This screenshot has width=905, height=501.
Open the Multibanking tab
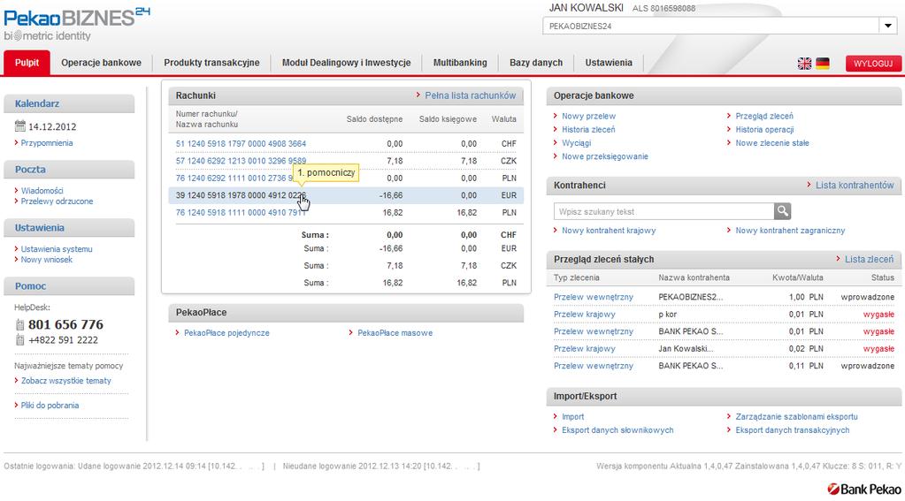(460, 63)
